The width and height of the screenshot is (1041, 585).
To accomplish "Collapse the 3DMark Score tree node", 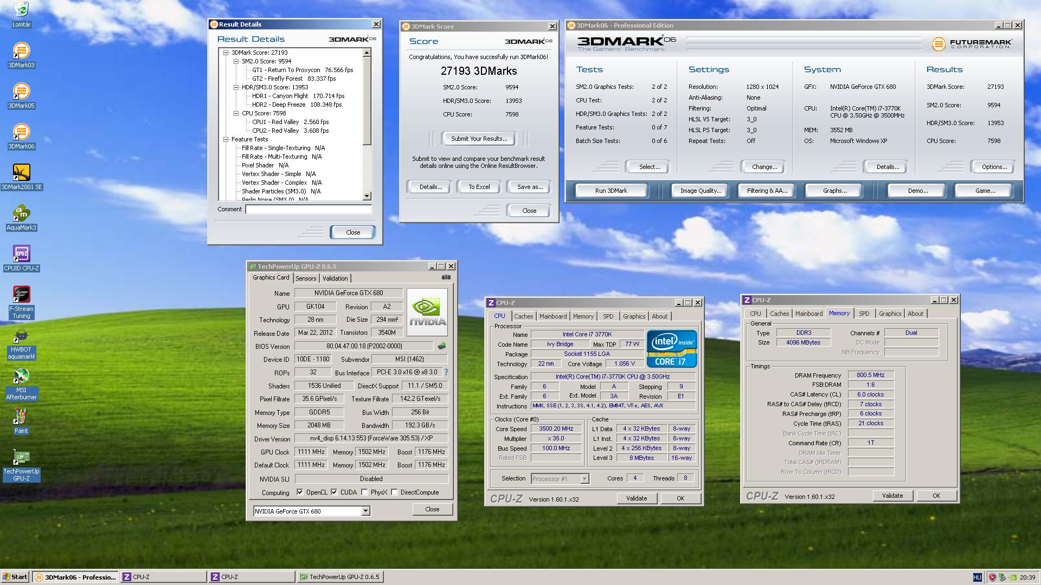I will [x=226, y=53].
